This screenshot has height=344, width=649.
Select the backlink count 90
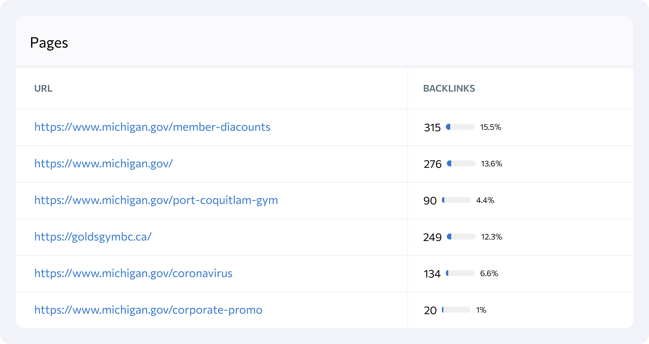430,201
